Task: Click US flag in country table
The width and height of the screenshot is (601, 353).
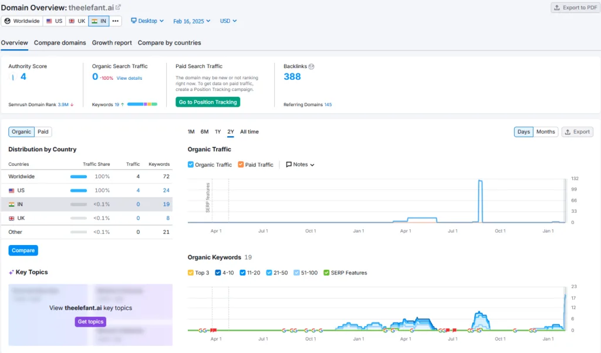Action: point(12,191)
